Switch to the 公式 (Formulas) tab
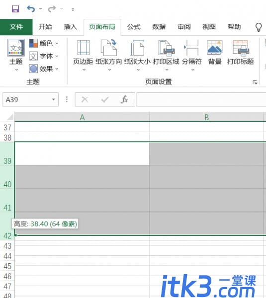The image size is (266, 298). (134, 27)
